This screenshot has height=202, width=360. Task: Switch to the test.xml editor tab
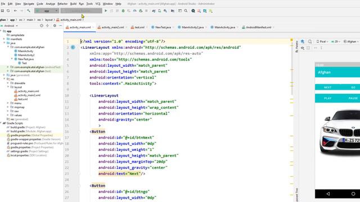[x=138, y=27]
